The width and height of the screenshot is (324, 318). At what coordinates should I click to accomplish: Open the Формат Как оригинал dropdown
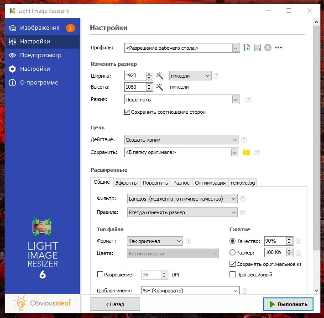pyautogui.click(x=155, y=241)
